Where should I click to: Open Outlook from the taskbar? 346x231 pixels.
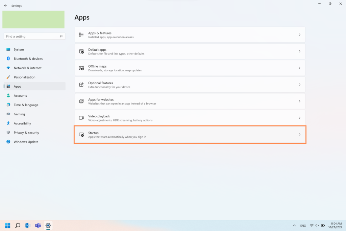28,225
